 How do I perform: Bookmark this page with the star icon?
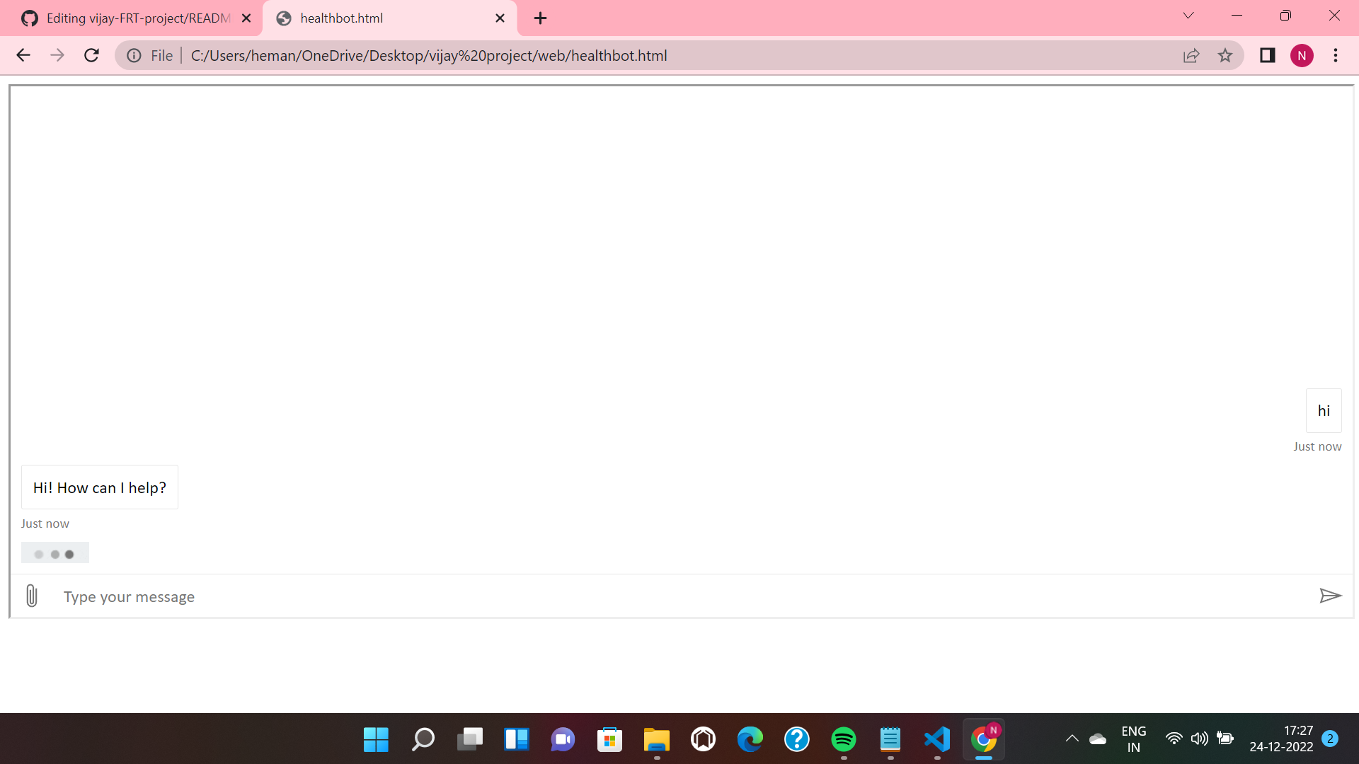coord(1225,55)
